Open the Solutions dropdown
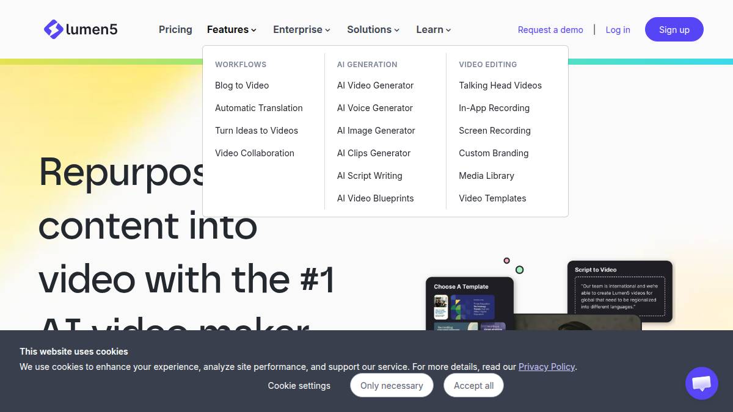 [373, 29]
